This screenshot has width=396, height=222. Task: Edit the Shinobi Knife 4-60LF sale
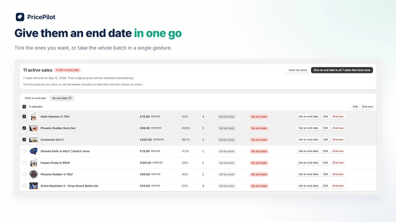pos(325,151)
